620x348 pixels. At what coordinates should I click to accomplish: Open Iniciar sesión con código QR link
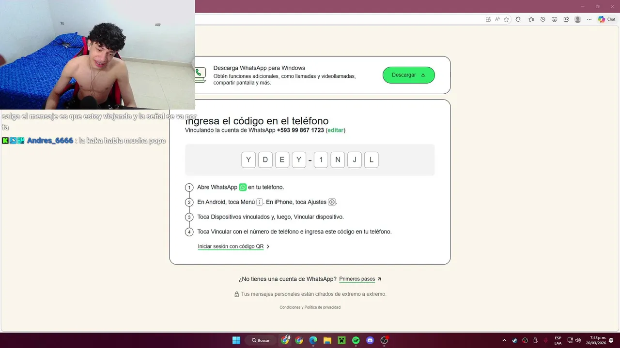pos(231,246)
